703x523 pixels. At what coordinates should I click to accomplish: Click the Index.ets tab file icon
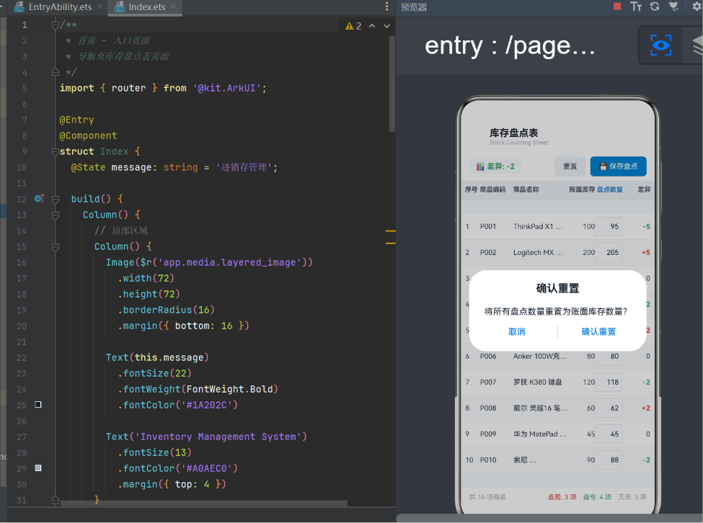[119, 6]
